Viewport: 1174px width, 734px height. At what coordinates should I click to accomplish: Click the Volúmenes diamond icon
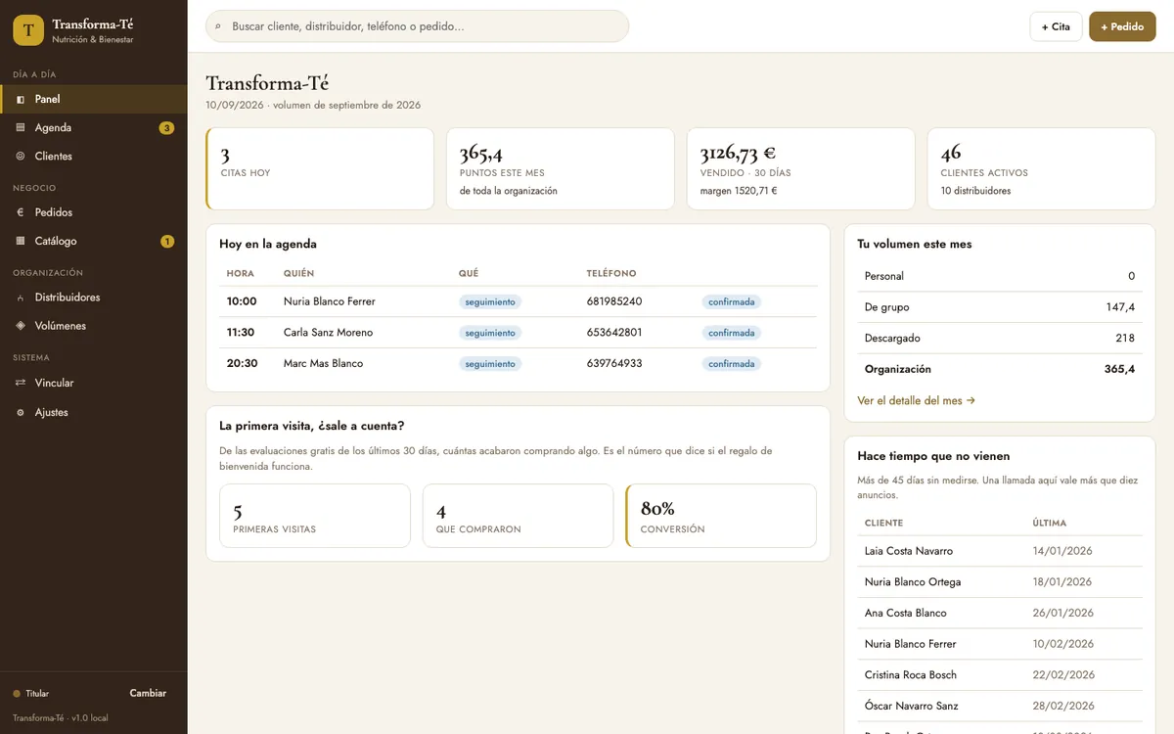[x=21, y=326]
